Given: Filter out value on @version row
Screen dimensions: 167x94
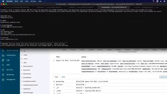Looking at the screenshot, I should 79,85.
